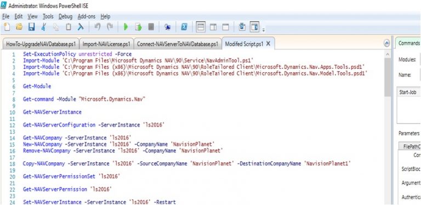Run the script with green play icon
Image resolution: width=421 pixels, height=205 pixels.
[126, 27]
